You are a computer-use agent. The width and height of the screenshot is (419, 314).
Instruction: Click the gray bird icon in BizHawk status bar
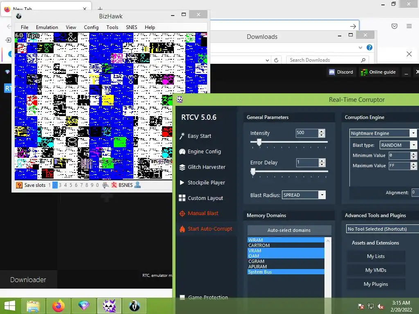coord(106,185)
